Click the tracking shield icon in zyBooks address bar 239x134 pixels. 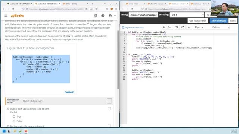23,9
